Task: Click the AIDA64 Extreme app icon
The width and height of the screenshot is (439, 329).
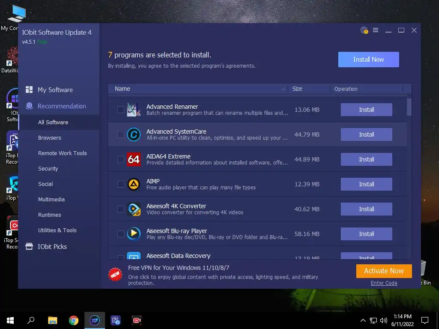Action: (134, 159)
